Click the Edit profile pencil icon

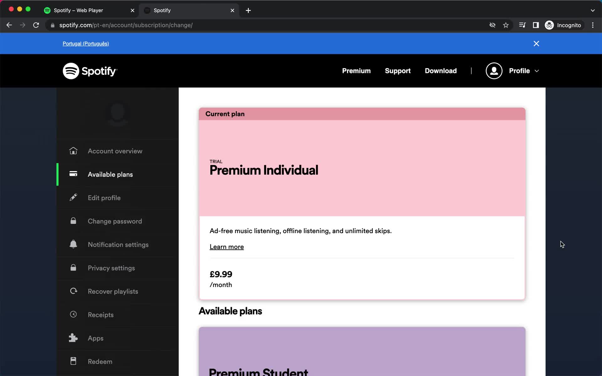tap(73, 197)
